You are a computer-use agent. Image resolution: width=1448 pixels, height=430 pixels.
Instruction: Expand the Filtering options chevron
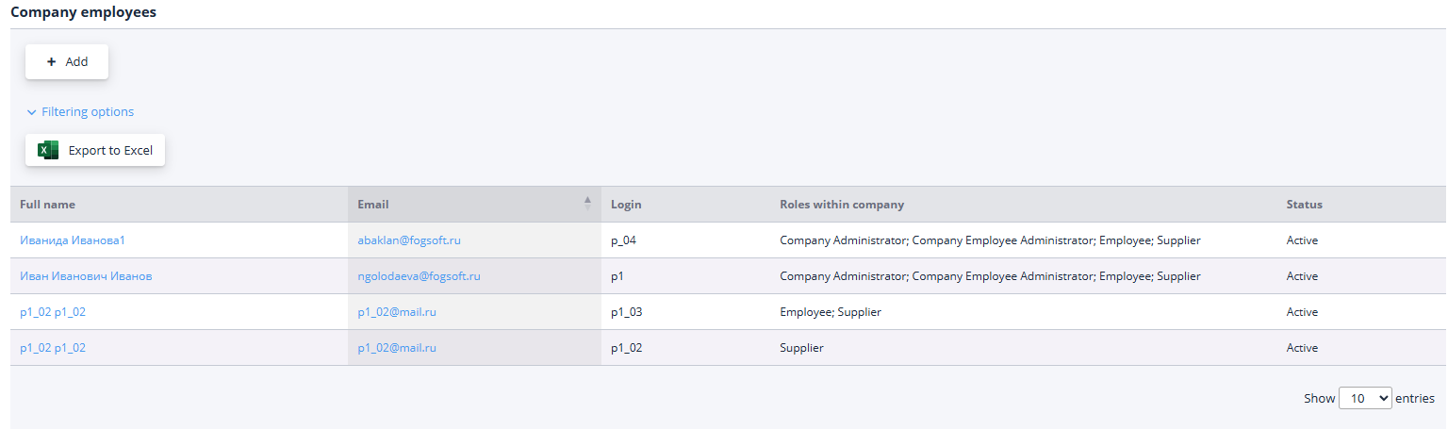point(32,112)
